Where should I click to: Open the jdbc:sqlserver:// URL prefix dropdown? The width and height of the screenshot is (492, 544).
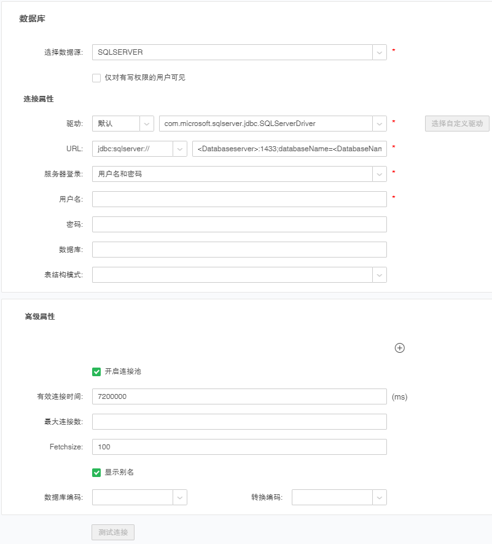(x=139, y=149)
